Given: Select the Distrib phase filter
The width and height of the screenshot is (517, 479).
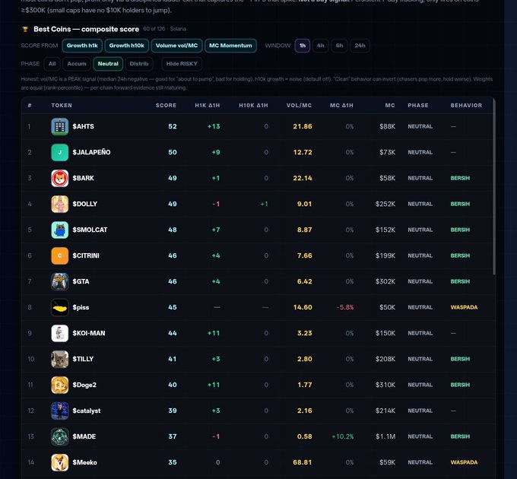Looking at the screenshot, I should 139,64.
